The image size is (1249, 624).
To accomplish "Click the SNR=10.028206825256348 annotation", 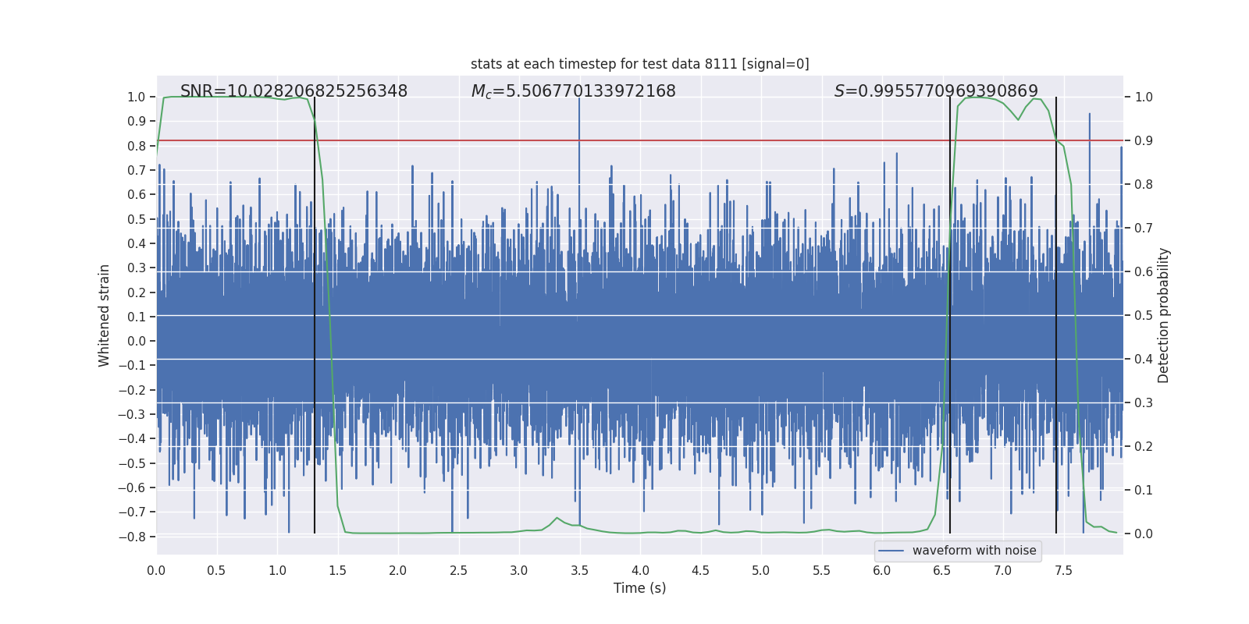I will point(294,91).
